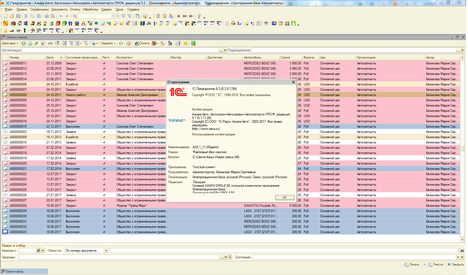Toggle Регл. checkmark for order A000000033
This screenshot has width=468, height=275.
click(x=104, y=232)
